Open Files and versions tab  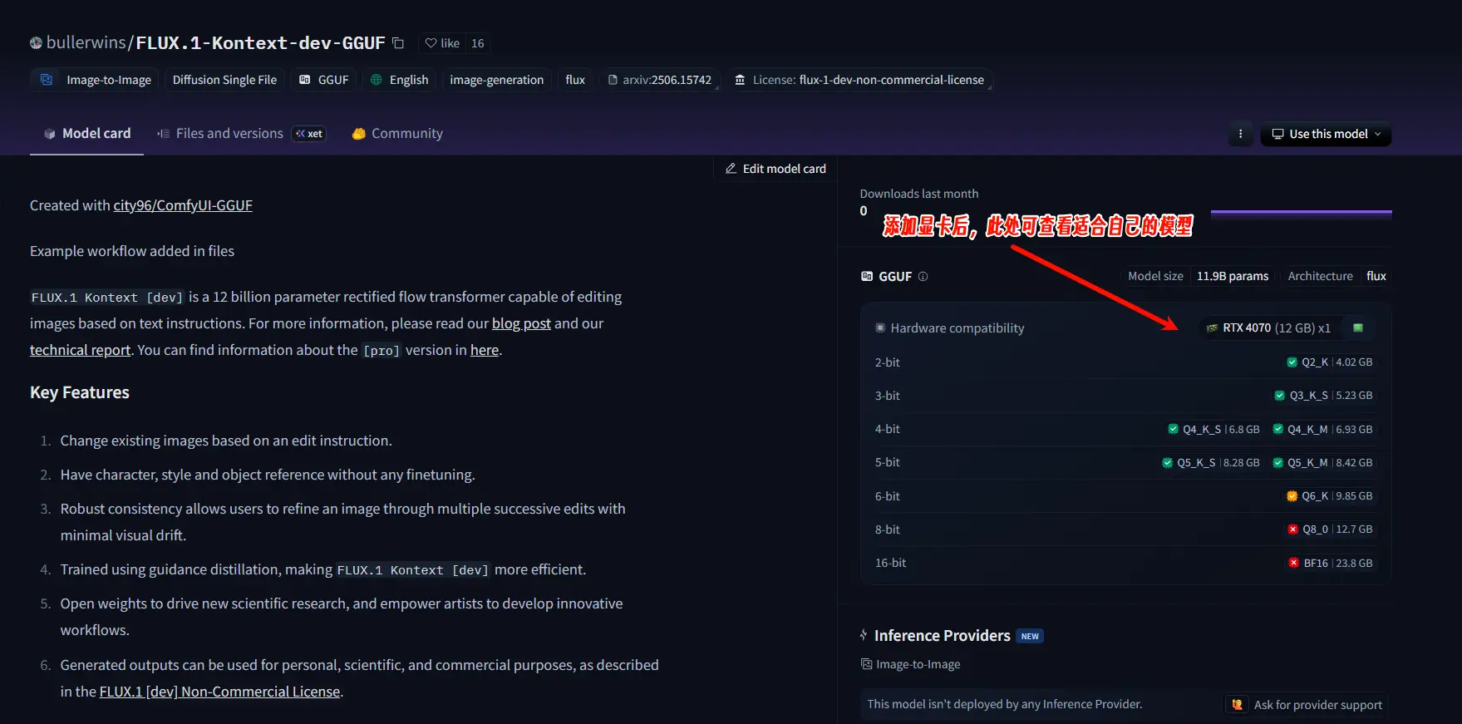point(241,133)
